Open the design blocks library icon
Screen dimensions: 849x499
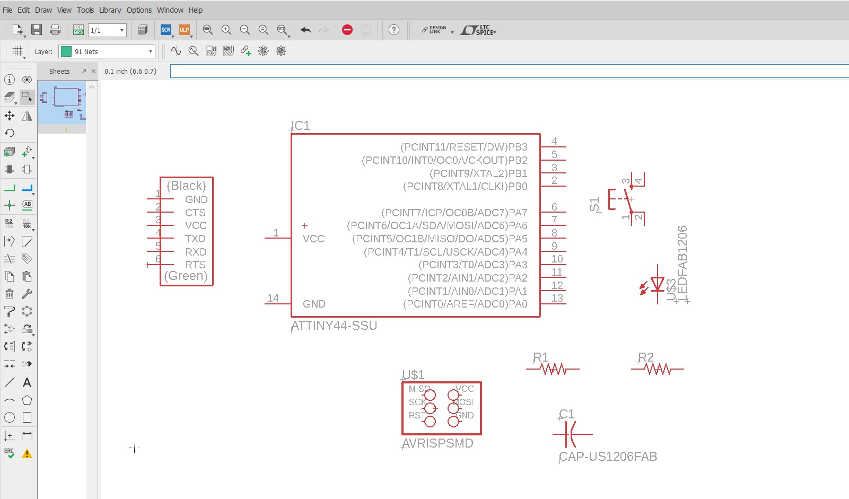(x=143, y=30)
